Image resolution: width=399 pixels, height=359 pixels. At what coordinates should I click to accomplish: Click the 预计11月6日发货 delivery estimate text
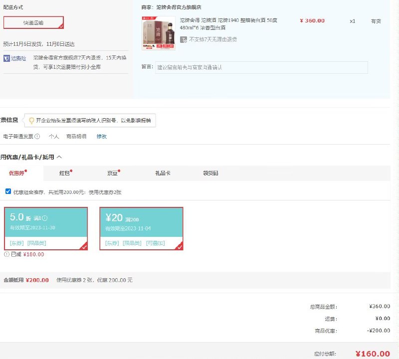[39, 44]
